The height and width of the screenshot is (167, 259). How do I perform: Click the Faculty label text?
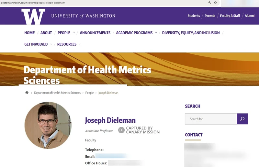[x=91, y=140]
